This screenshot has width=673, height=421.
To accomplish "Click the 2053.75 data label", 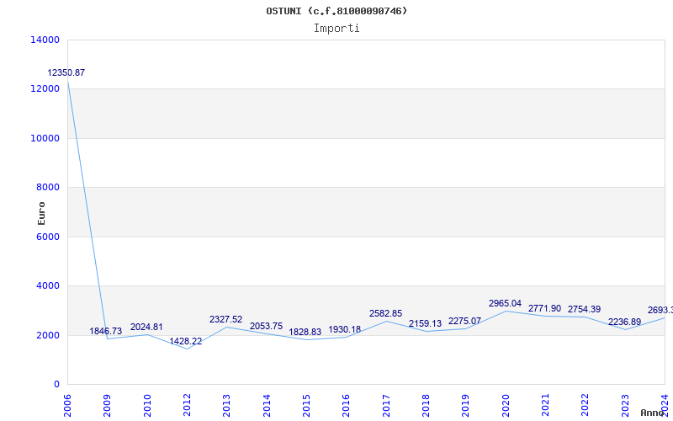I will click(266, 326).
